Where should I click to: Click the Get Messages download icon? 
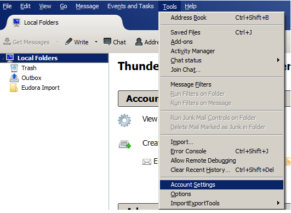coord(7,42)
